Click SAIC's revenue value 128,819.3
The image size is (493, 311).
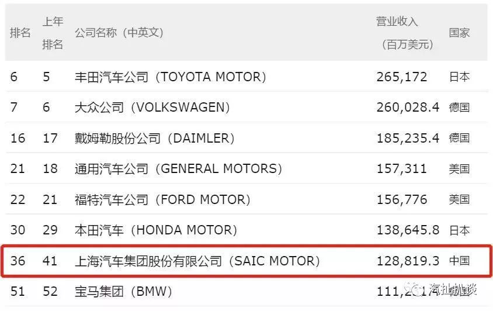tap(408, 261)
